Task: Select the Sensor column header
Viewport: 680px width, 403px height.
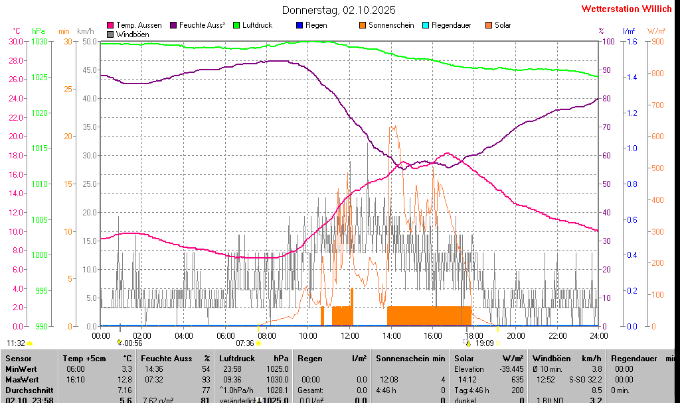Action: coord(18,358)
